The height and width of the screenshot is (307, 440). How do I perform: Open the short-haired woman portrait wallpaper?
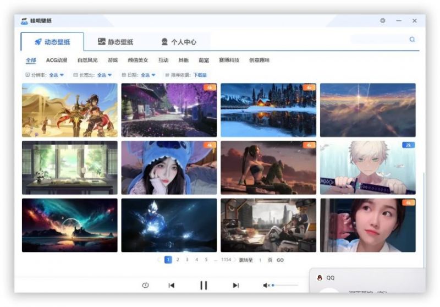click(368, 225)
